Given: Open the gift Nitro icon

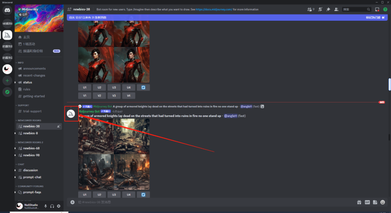Looking at the screenshot, I should (359, 202).
